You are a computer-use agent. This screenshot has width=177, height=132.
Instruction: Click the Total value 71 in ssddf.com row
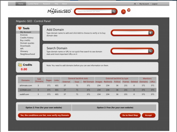[77, 94]
